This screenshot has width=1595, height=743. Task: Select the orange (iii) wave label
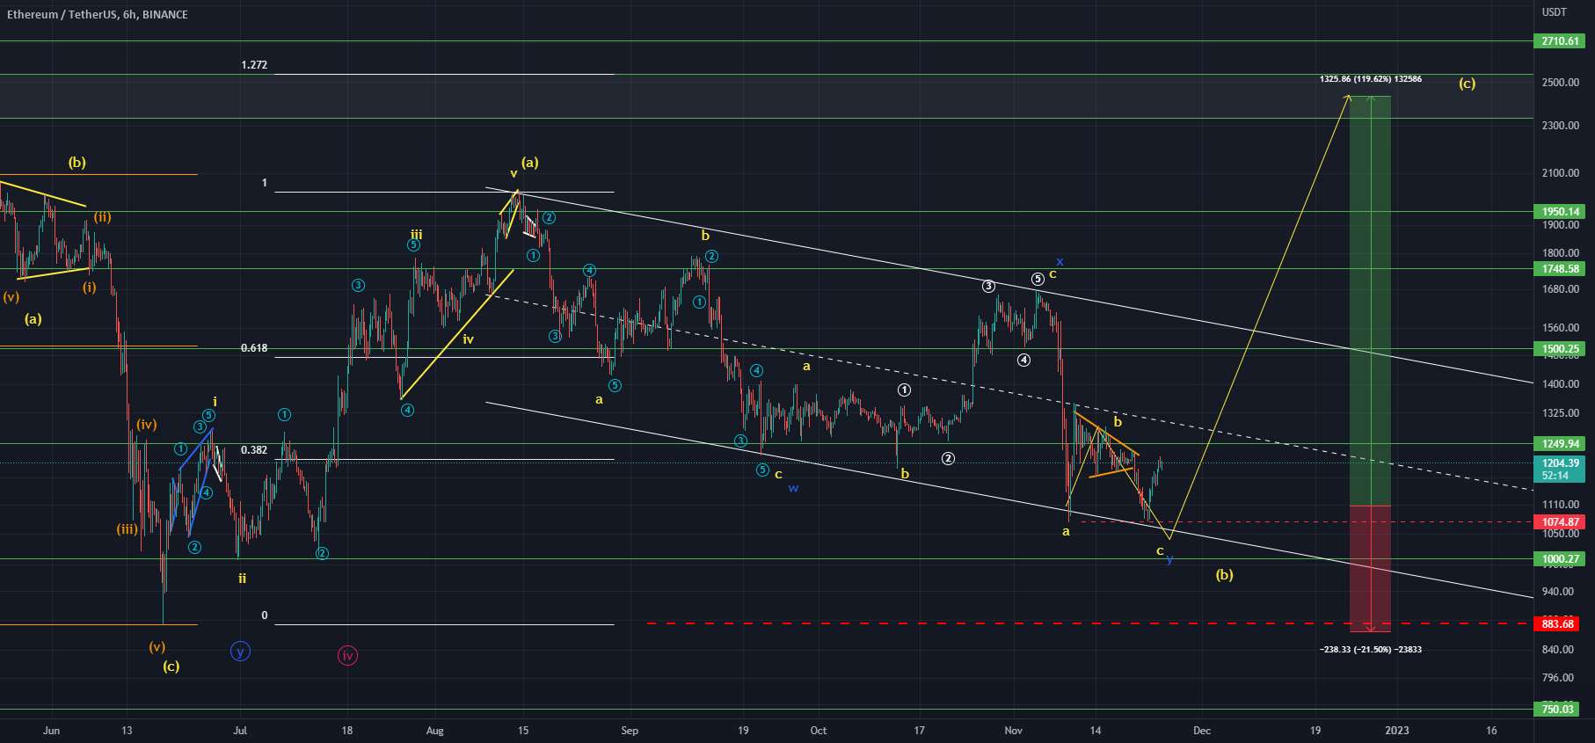click(x=127, y=529)
